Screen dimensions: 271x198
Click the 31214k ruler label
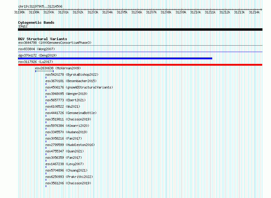click(254, 12)
